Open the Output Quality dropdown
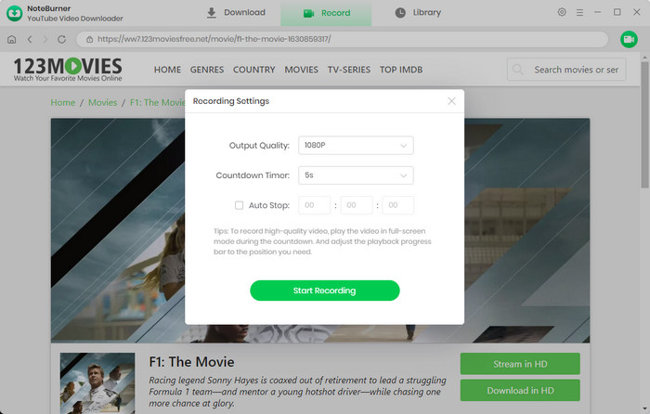The height and width of the screenshot is (414, 650). point(356,146)
